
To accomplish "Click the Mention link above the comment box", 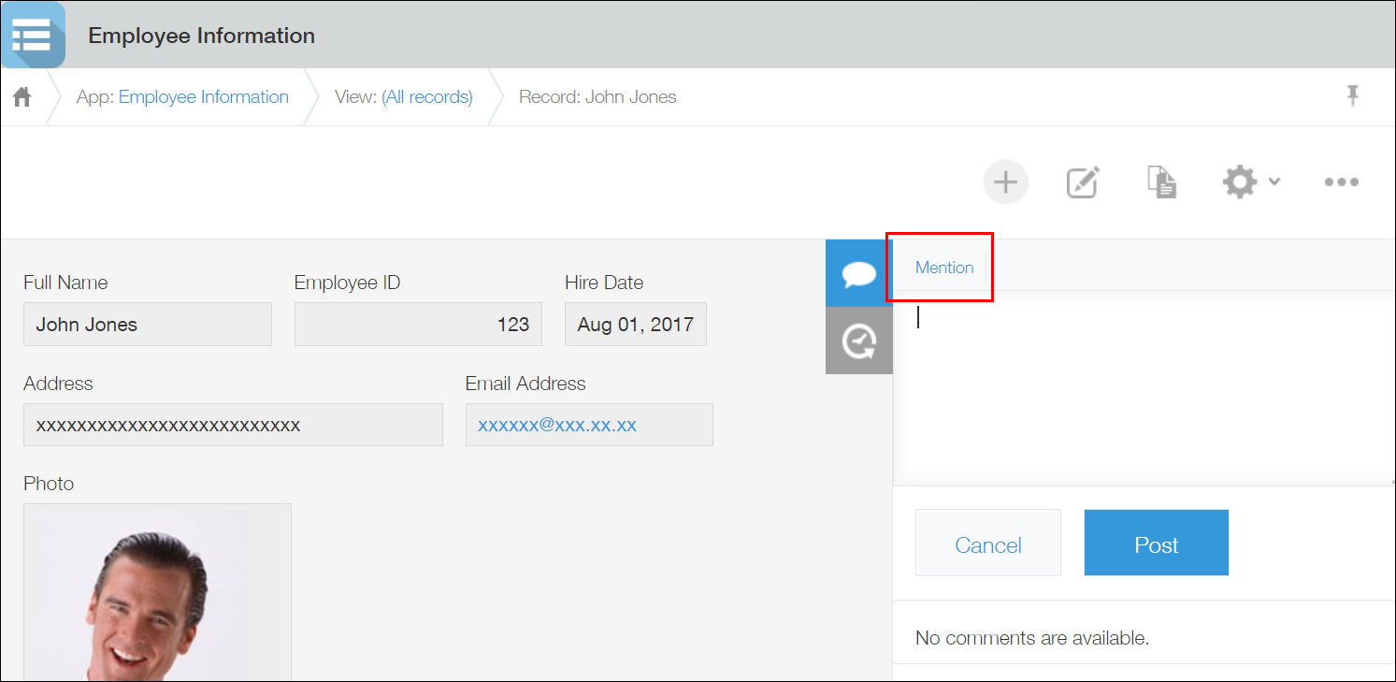I will pyautogui.click(x=943, y=267).
